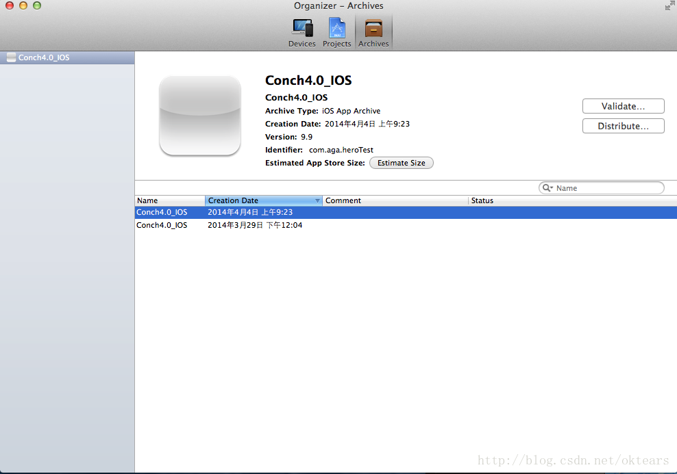
Task: Click the Distribute... button
Action: click(x=623, y=126)
